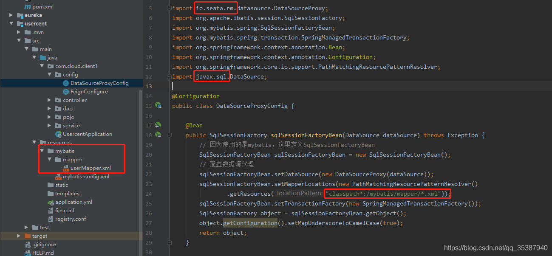Open the application.yml entry
Viewport: 552px width, 256px height.
(x=74, y=202)
